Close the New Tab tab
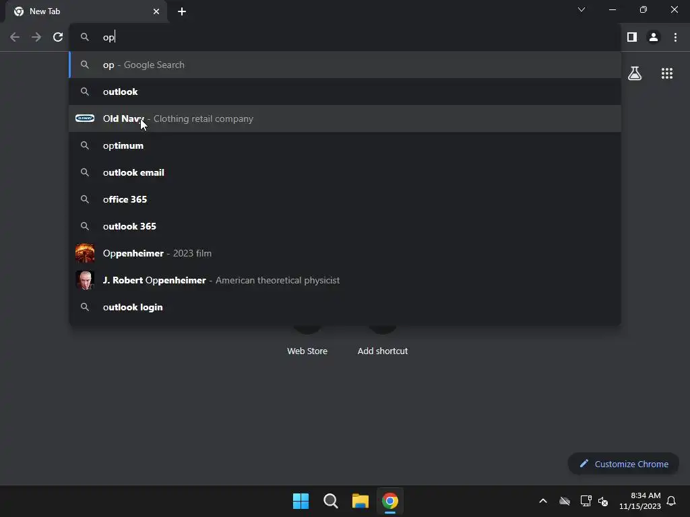 coord(156,11)
